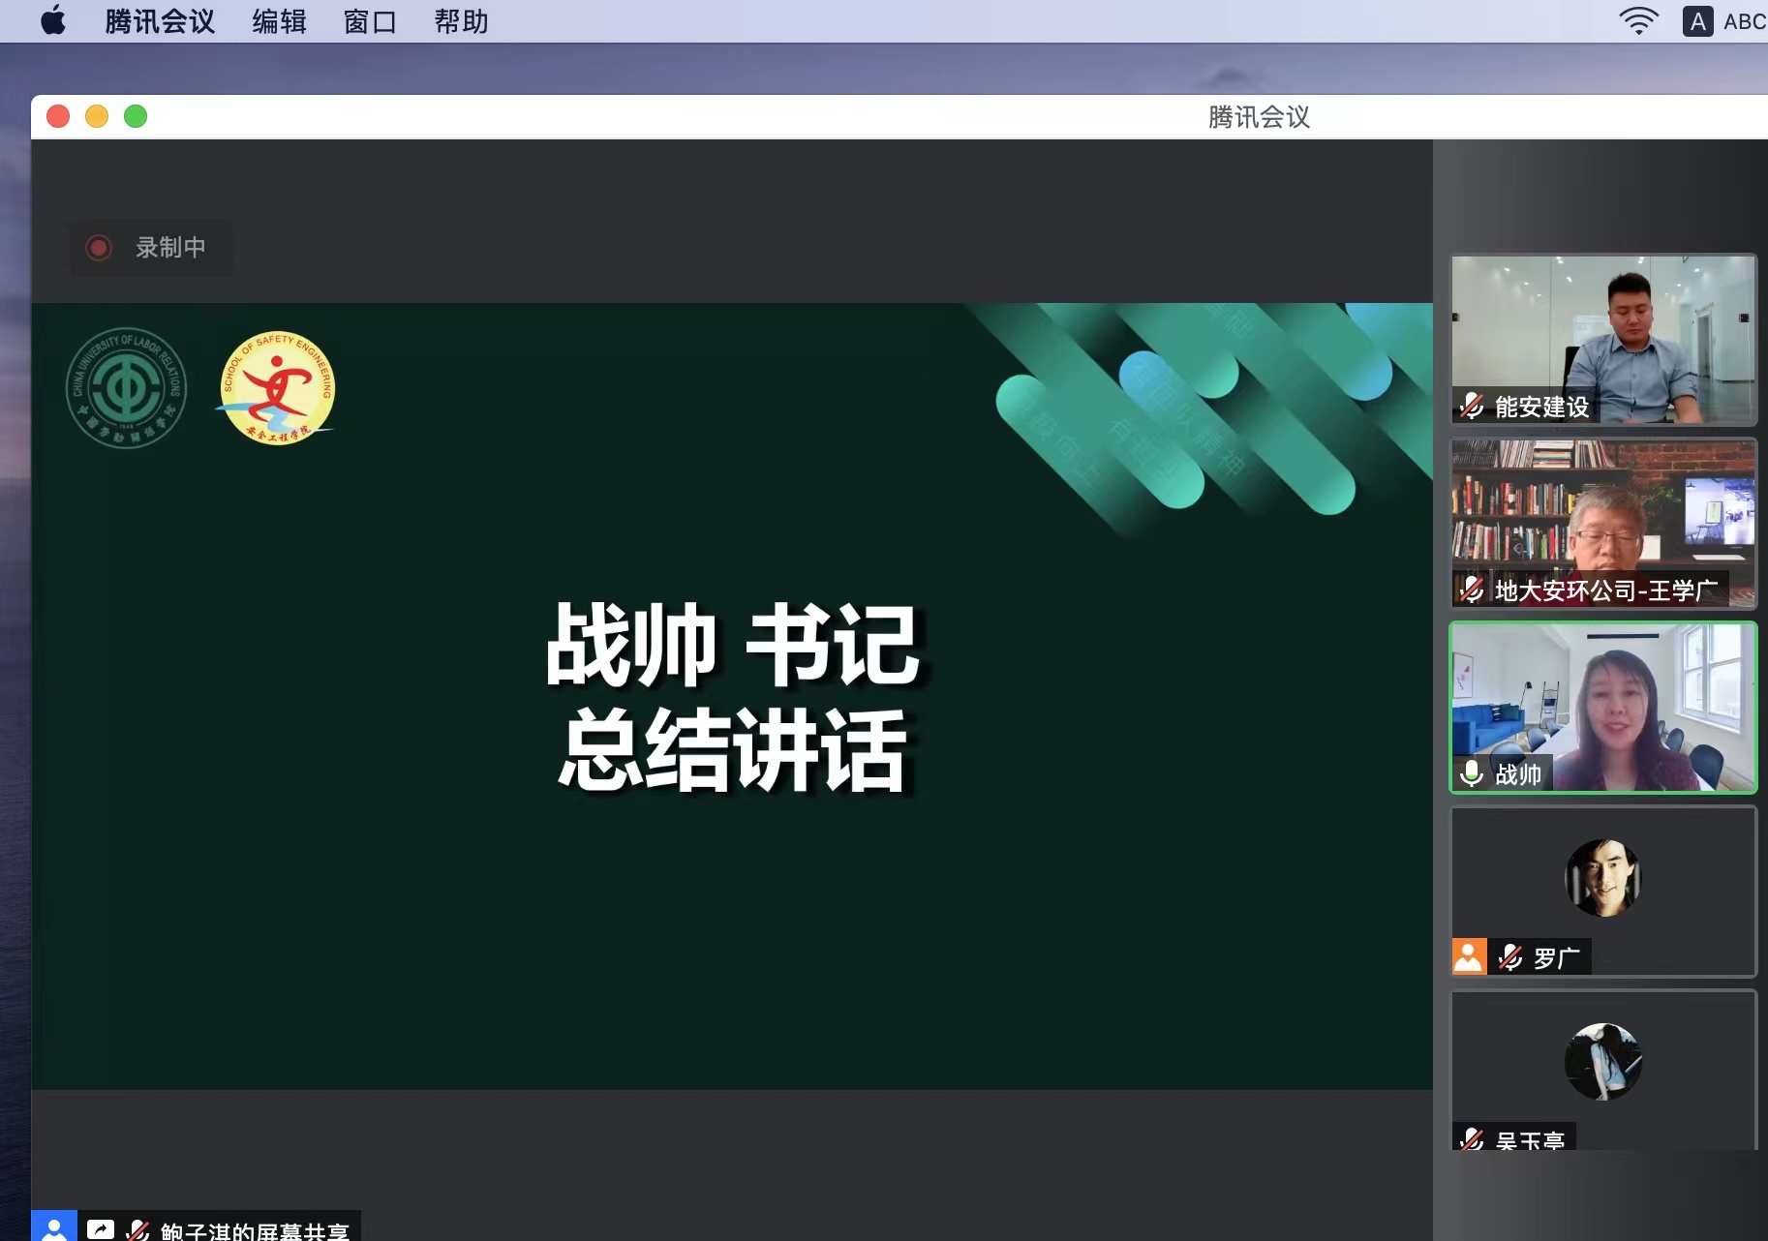Image resolution: width=1768 pixels, height=1241 pixels.
Task: Click the blue user icon beside 鲍子淇的屏幕共享
Action: coord(54,1227)
